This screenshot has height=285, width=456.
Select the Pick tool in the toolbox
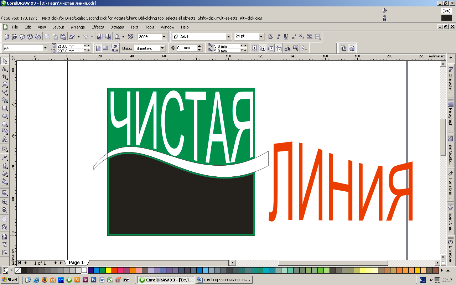click(x=5, y=61)
